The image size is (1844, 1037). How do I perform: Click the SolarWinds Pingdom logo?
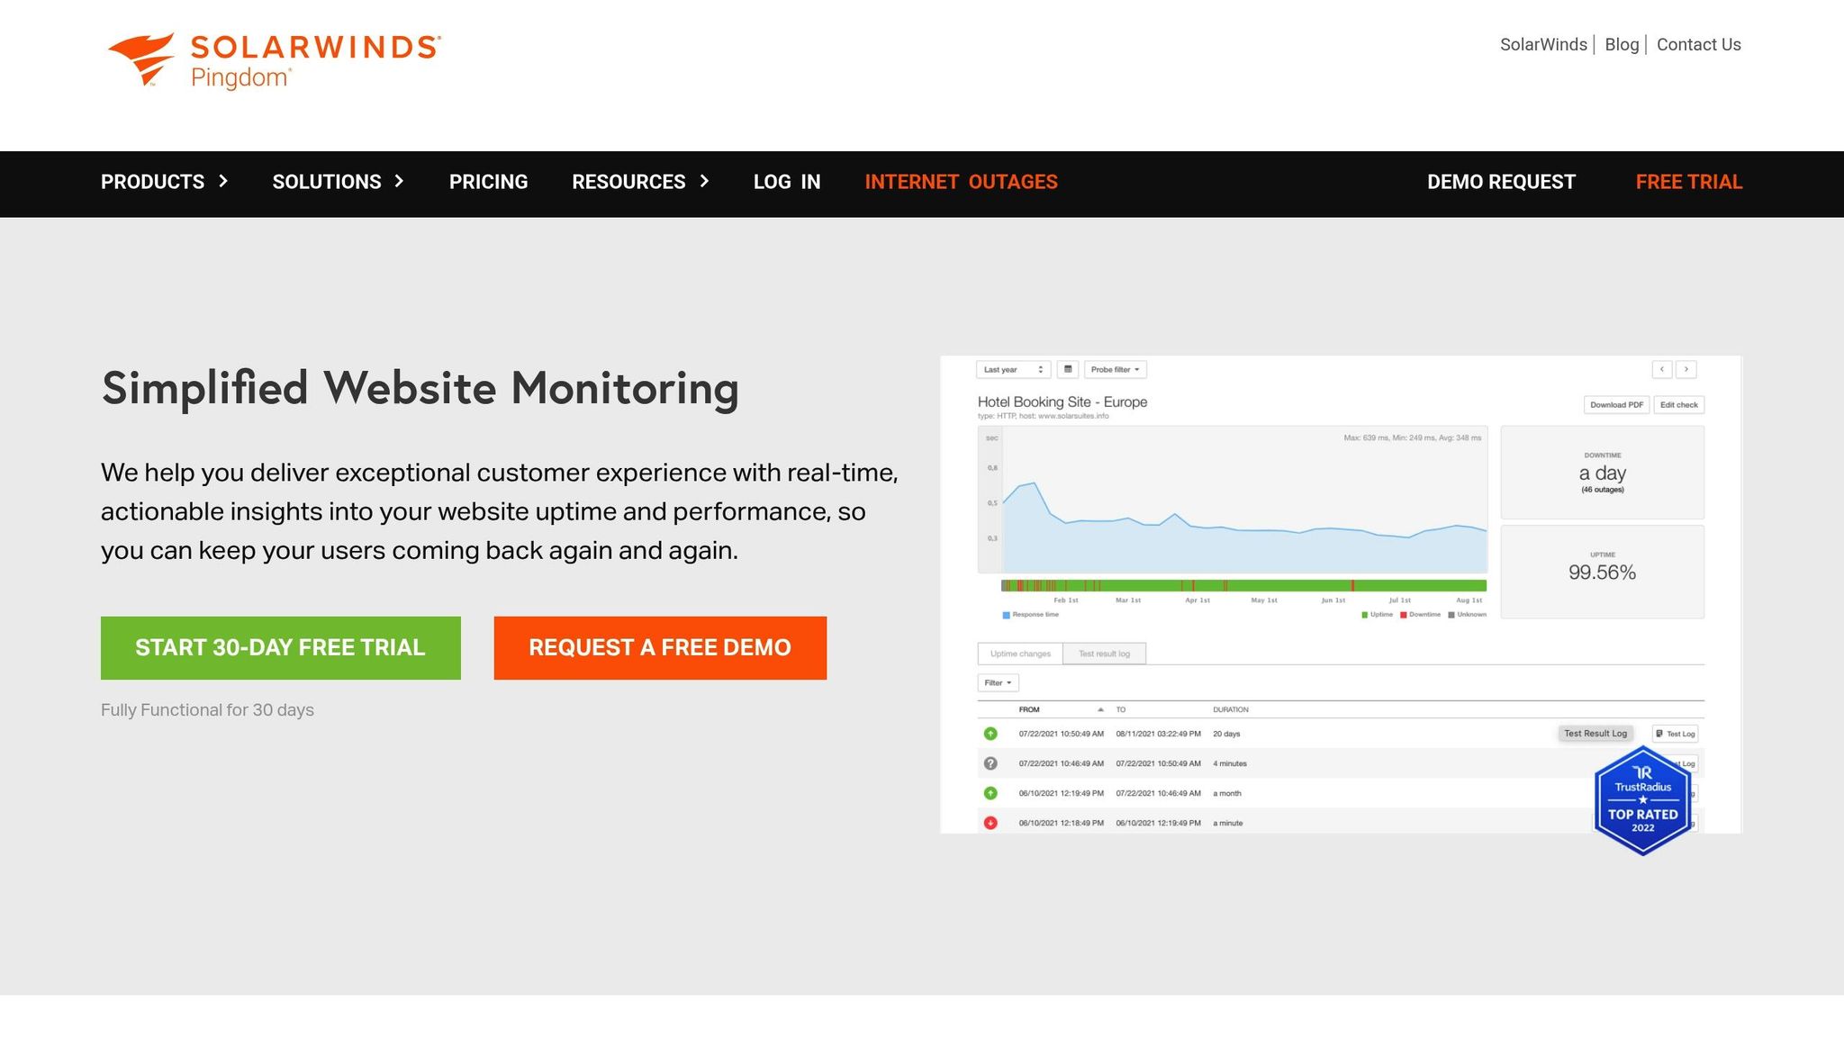pos(273,60)
